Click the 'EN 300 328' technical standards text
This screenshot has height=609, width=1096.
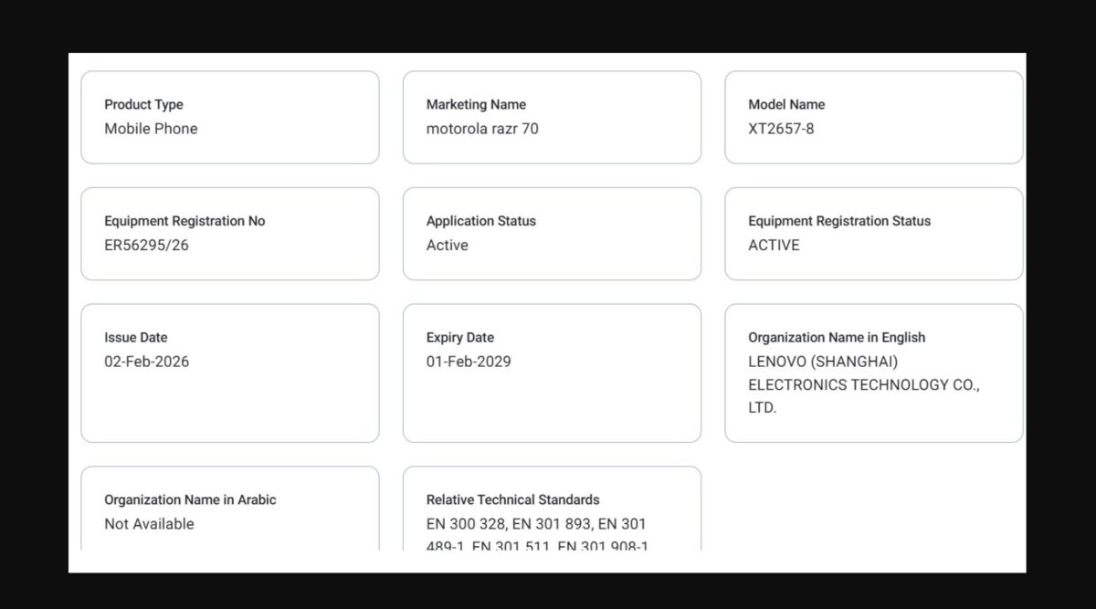pos(463,524)
